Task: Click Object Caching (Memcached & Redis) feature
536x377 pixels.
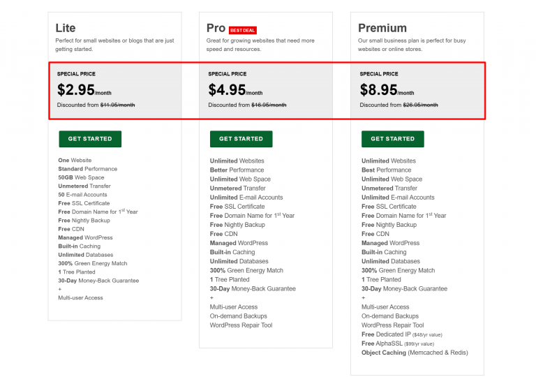Action: pyautogui.click(x=415, y=353)
